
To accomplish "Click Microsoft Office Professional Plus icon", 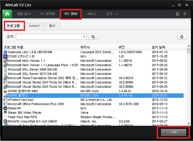I will click(x=5, y=104).
